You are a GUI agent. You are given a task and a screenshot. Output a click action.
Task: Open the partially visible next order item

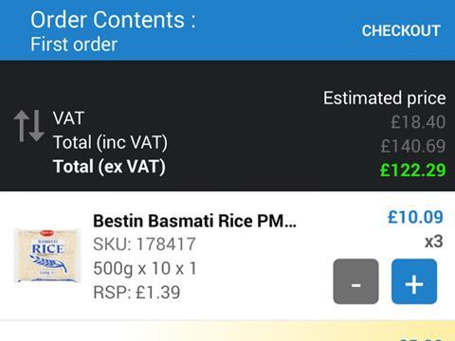[227, 332]
